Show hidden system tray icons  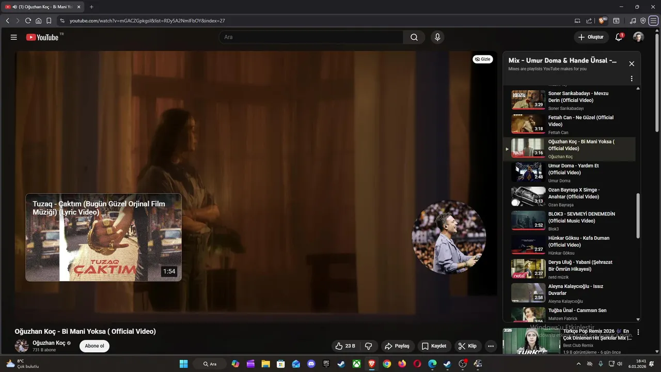click(x=578, y=364)
